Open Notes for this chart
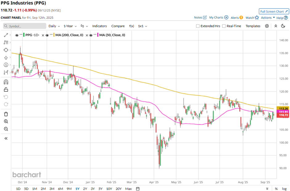Screen dimensions: 290x191 click(200, 17)
